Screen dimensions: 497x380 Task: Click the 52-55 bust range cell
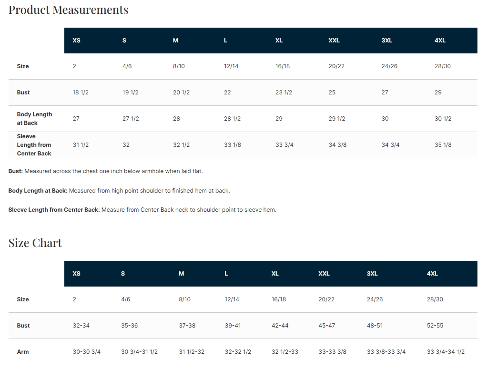[435, 326]
